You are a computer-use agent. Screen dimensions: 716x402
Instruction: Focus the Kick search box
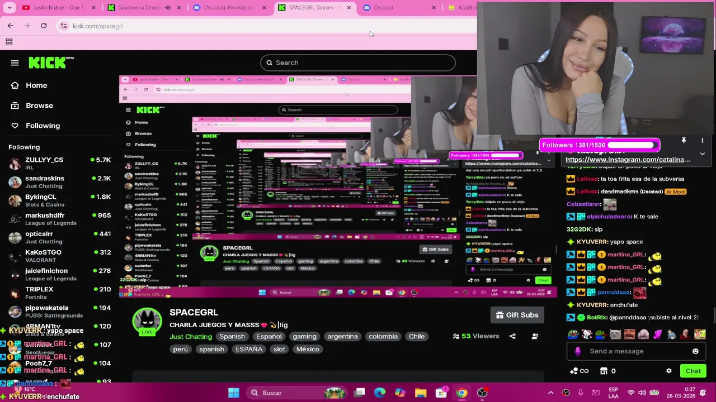point(358,63)
